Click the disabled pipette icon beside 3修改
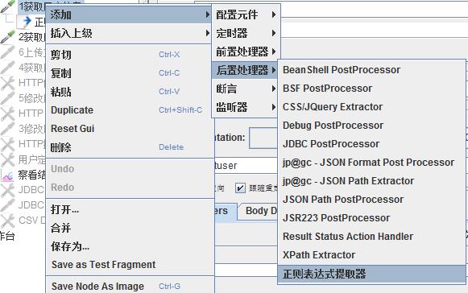 coord(7,129)
